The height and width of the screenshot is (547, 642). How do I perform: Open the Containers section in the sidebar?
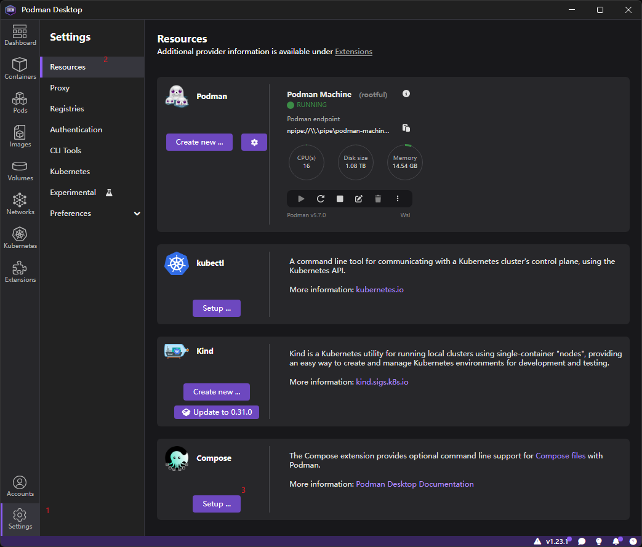click(x=20, y=68)
